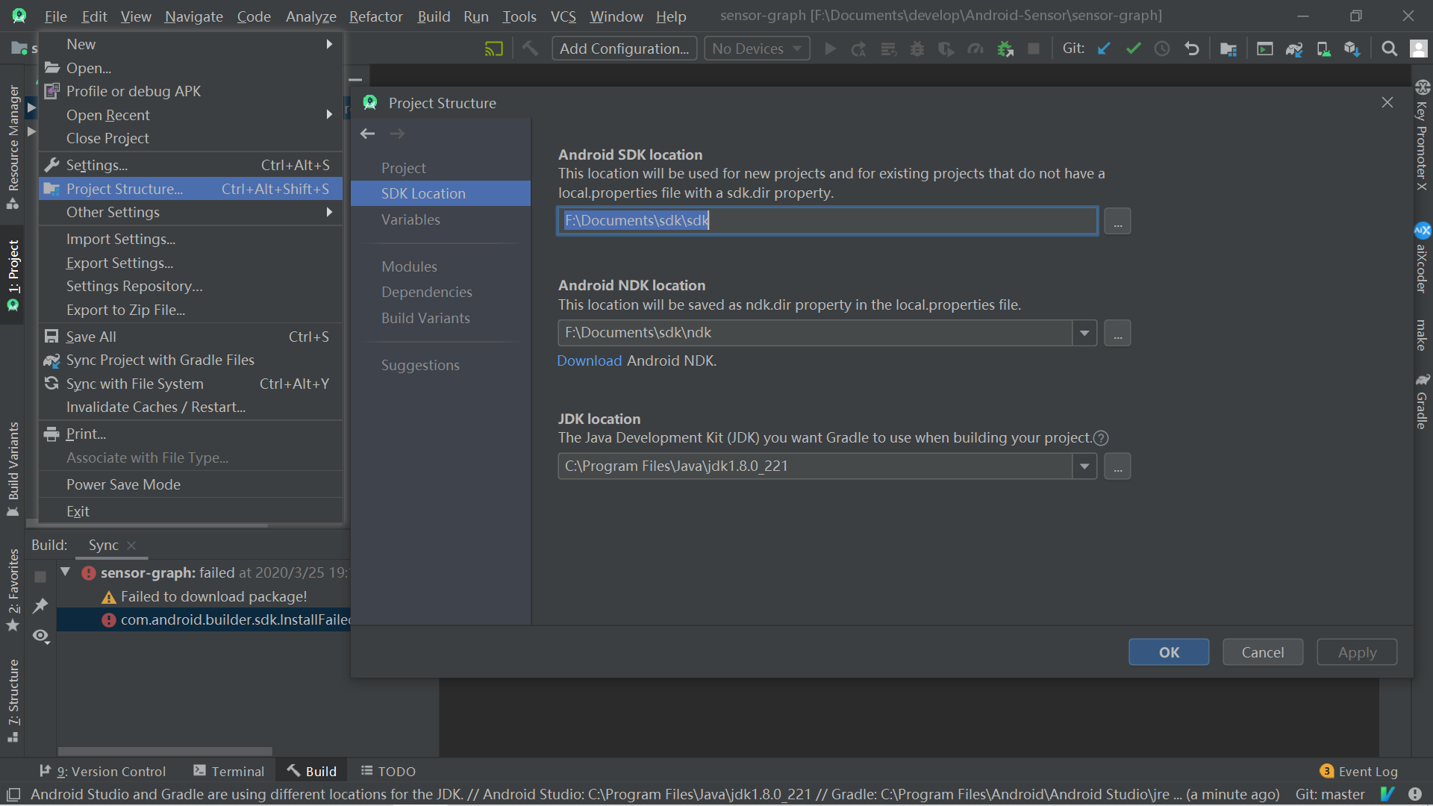
Task: Select Variables in dialog sidebar
Action: pyautogui.click(x=440, y=219)
